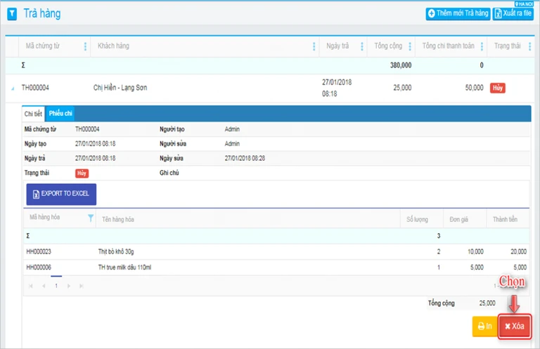Click the Hủy status badge in table row
Viewport: 540px width, 349px height.
498,88
